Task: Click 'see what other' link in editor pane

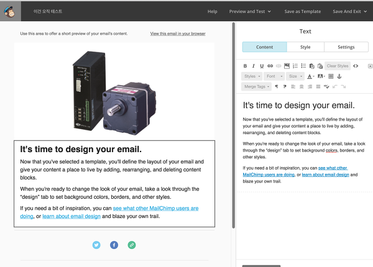Action: pyautogui.click(x=333, y=168)
